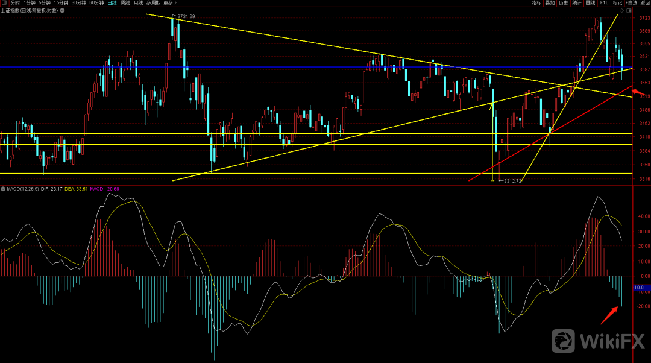This screenshot has height=363, width=651.
Task: Select the 日线 daily period tab
Action: pyautogui.click(x=112, y=3)
